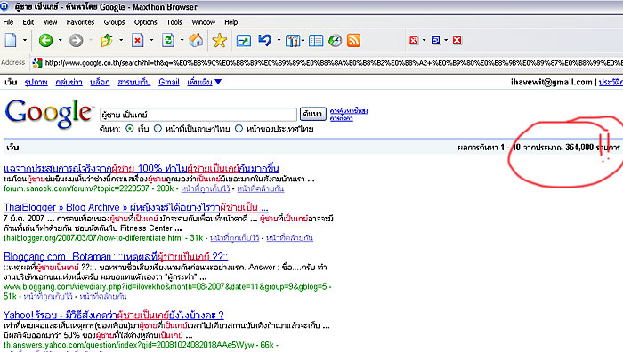This screenshot has height=352, width=623.
Task: Select the last search scope radio button
Action: [239, 129]
